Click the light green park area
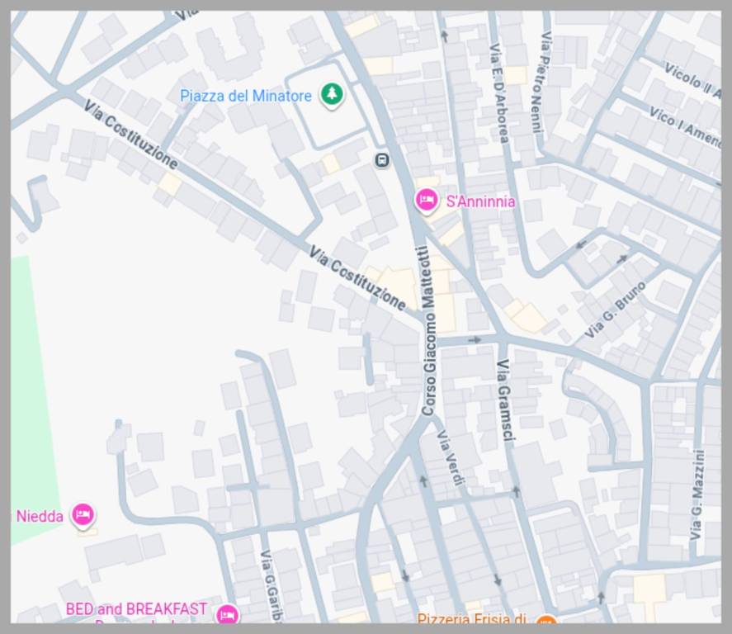The image size is (732, 634). click(x=30, y=396)
